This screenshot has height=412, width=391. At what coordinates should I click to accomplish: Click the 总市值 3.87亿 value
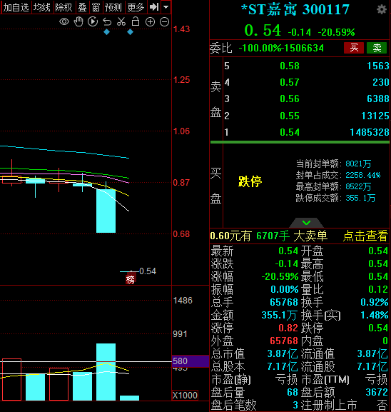[x=283, y=353]
